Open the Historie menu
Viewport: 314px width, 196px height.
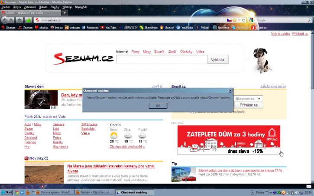point(43,7)
